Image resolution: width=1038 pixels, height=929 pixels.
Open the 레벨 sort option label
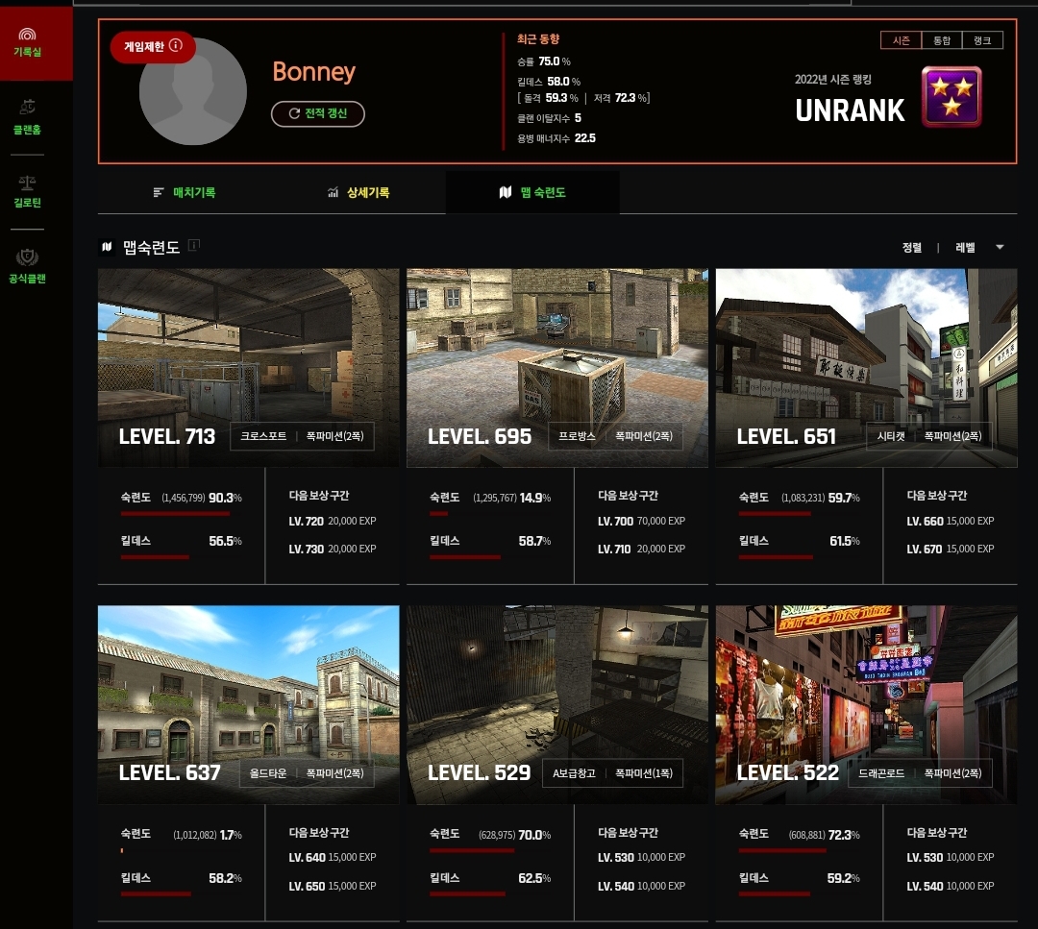pyautogui.click(x=965, y=248)
